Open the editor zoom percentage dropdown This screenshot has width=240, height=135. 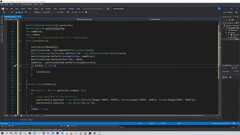pos(7,115)
